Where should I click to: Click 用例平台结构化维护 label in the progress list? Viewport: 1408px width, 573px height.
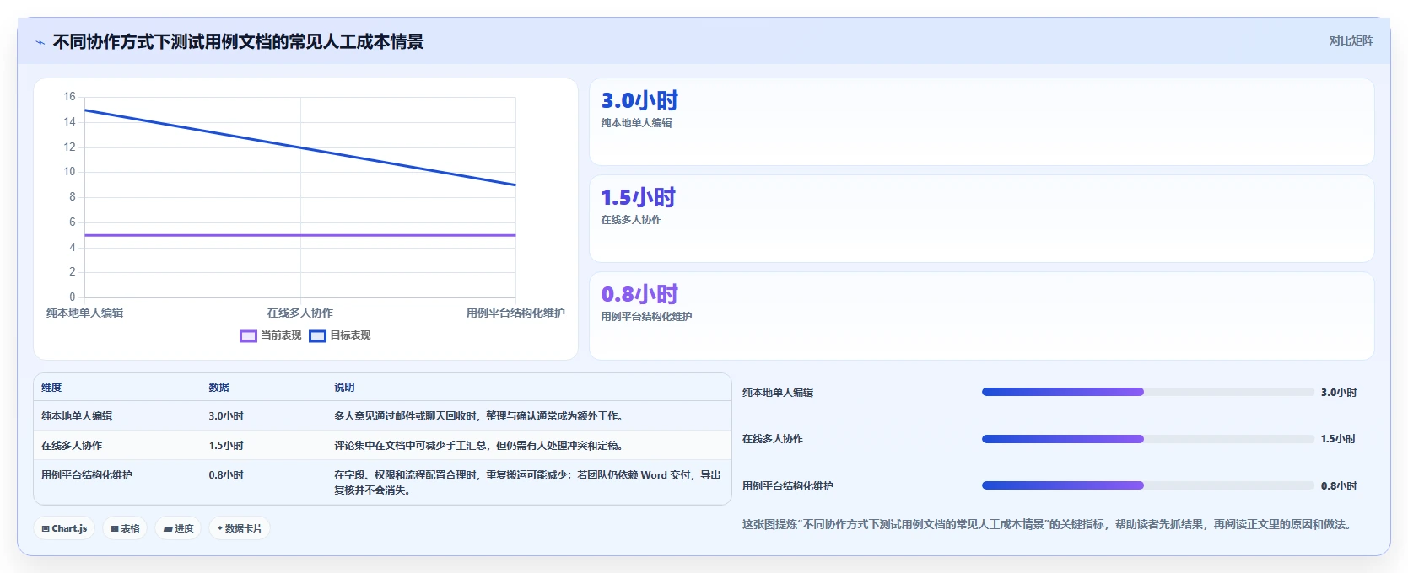(x=788, y=486)
